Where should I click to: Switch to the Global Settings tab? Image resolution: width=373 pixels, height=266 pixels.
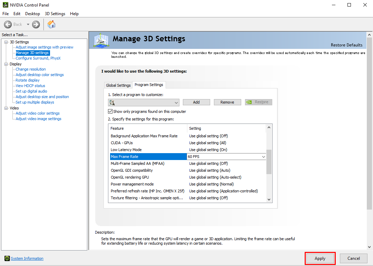click(x=118, y=85)
